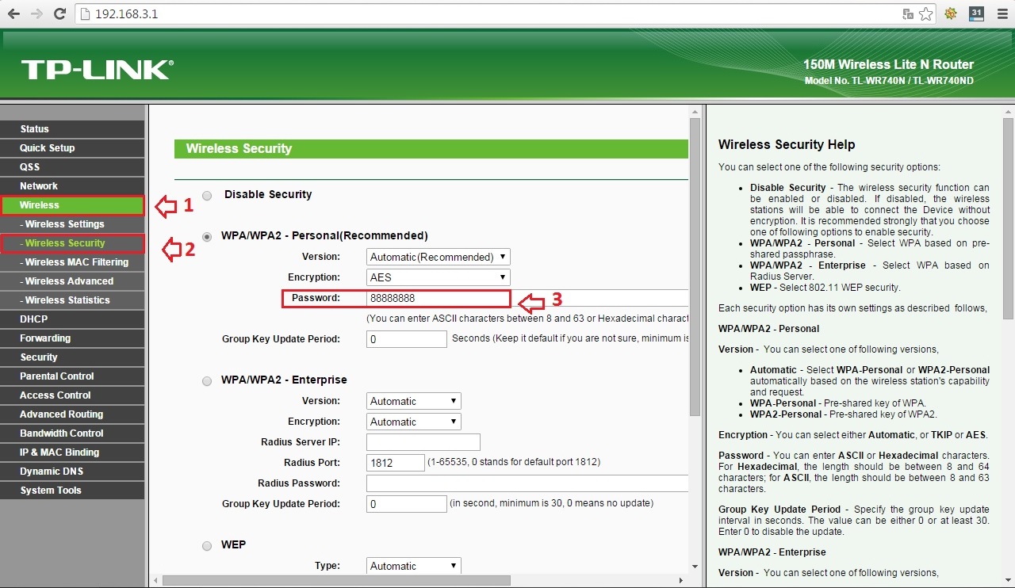This screenshot has width=1015, height=588.
Task: Open the Personal Version dropdown
Action: [439, 257]
